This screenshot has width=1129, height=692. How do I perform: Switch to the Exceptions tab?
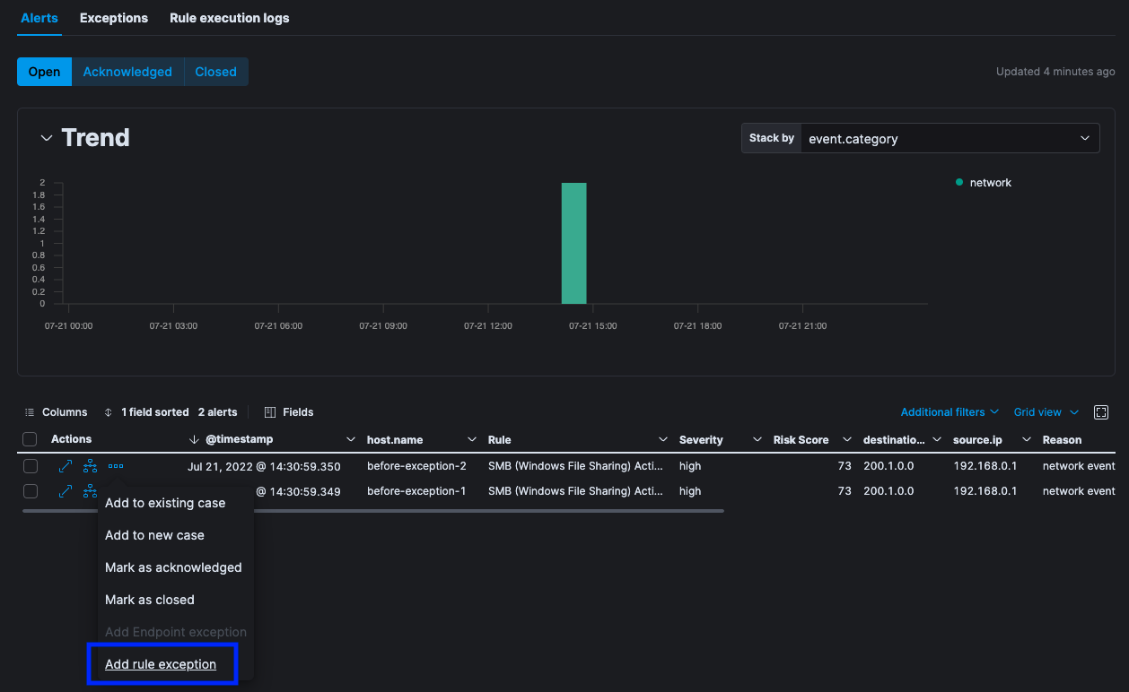click(x=114, y=18)
